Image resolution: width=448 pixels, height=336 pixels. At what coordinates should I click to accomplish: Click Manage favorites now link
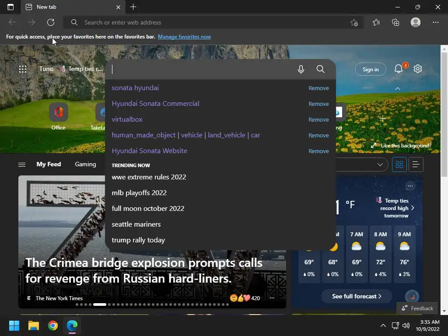(184, 37)
